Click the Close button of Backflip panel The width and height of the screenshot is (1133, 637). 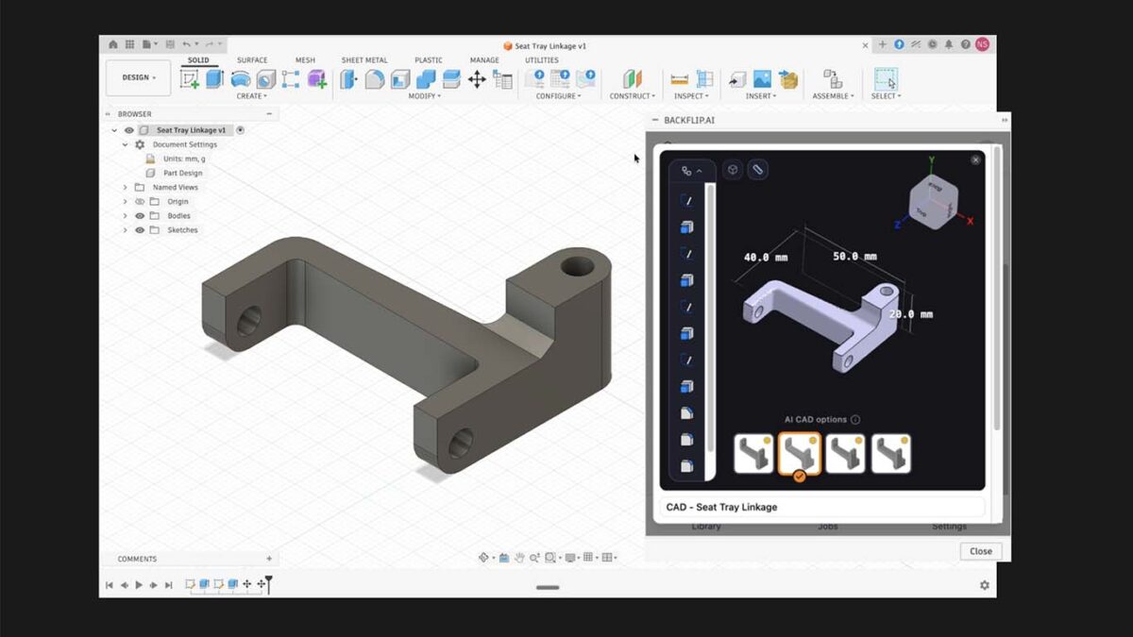(x=981, y=551)
